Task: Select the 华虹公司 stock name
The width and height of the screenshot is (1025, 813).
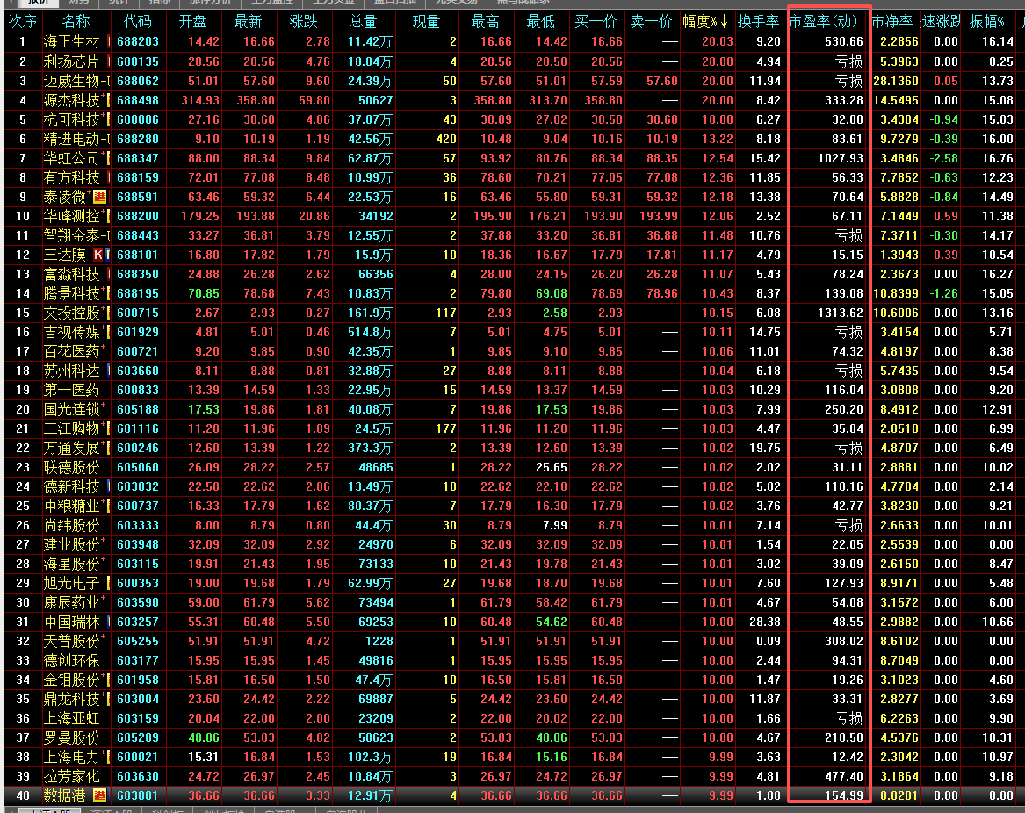Action: click(x=72, y=158)
